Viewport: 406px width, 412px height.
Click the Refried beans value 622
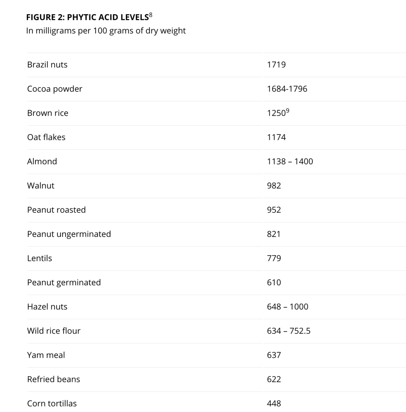click(274, 379)
